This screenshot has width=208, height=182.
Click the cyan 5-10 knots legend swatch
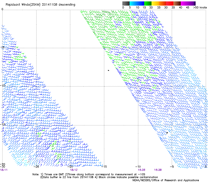(x=133, y=3)
